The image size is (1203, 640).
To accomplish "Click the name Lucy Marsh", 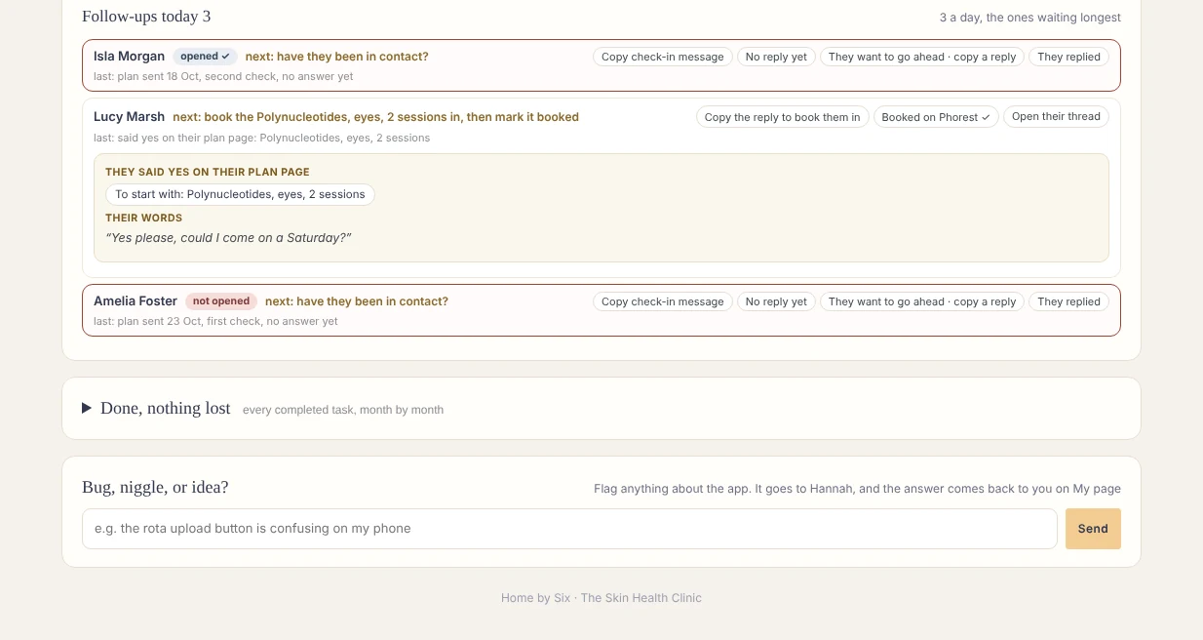I will (129, 117).
